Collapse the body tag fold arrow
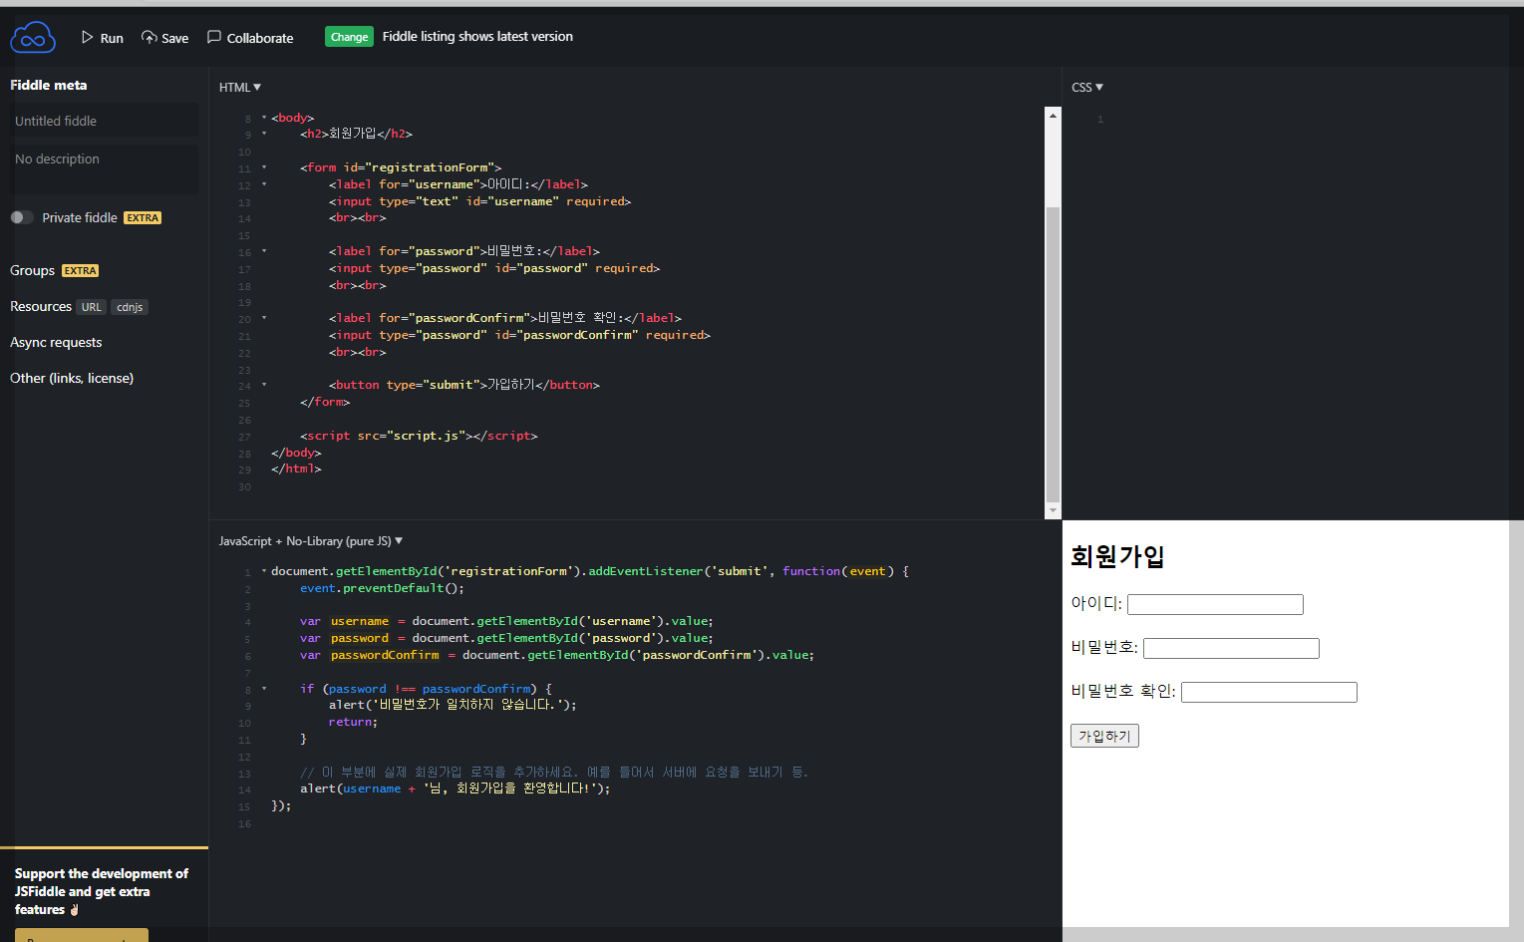 (264, 118)
